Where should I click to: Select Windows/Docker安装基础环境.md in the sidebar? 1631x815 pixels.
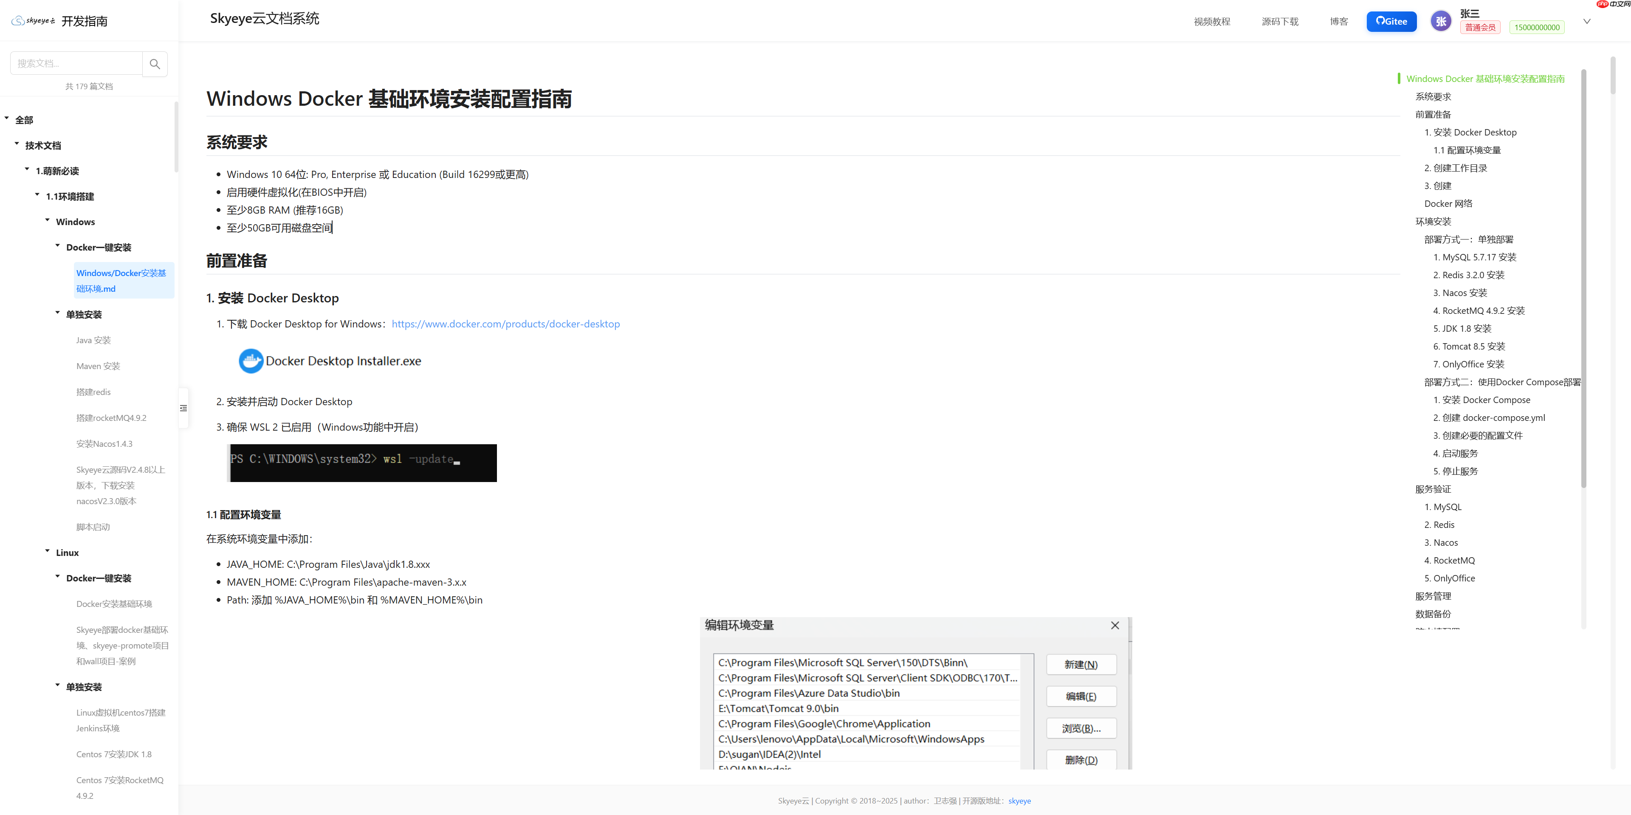point(121,281)
